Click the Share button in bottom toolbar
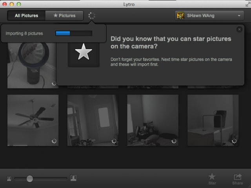The width and height of the screenshot is (251, 188). (x=238, y=179)
